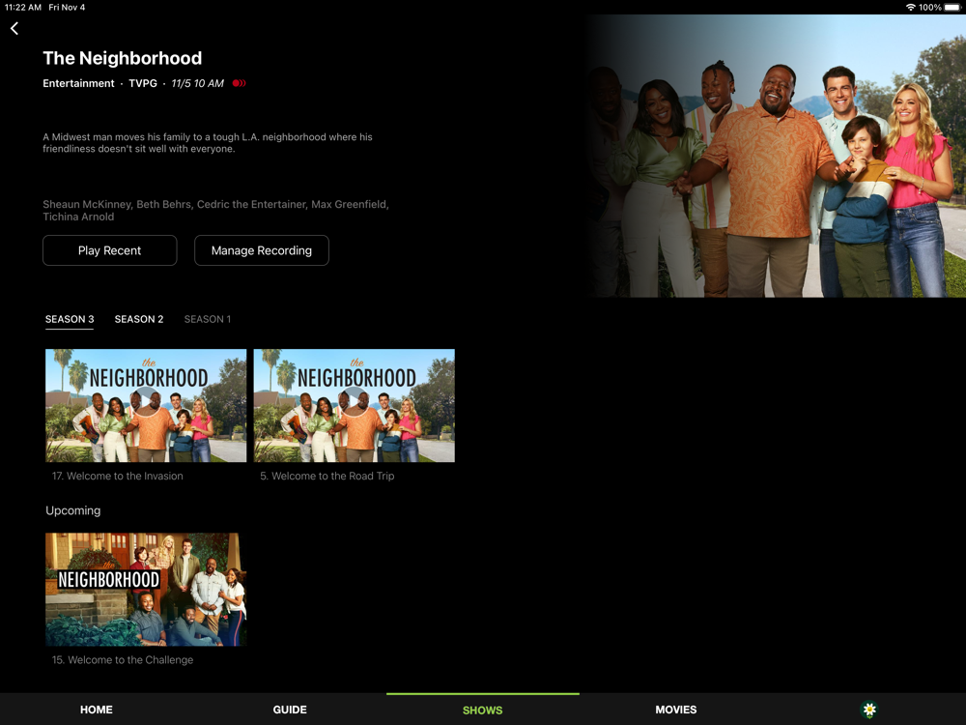The width and height of the screenshot is (966, 725).
Task: Open the Movies tab
Action: 676,710
